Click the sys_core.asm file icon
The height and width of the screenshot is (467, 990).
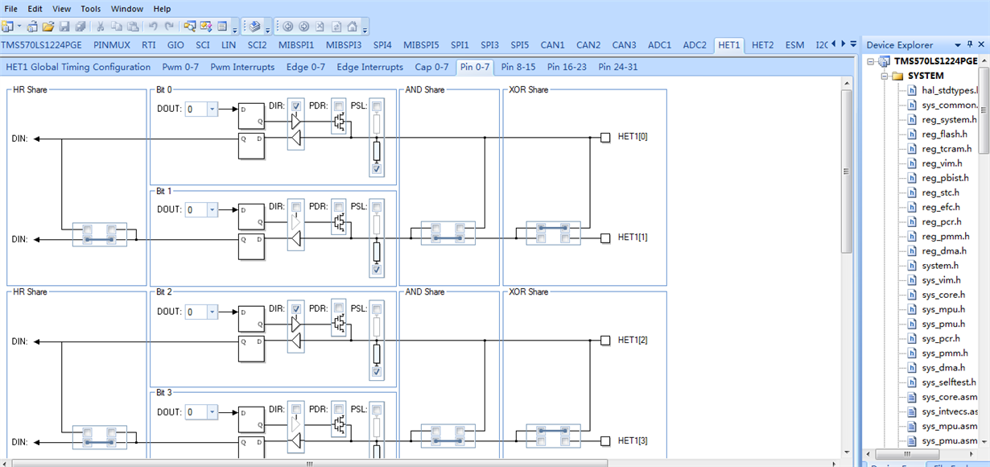911,397
